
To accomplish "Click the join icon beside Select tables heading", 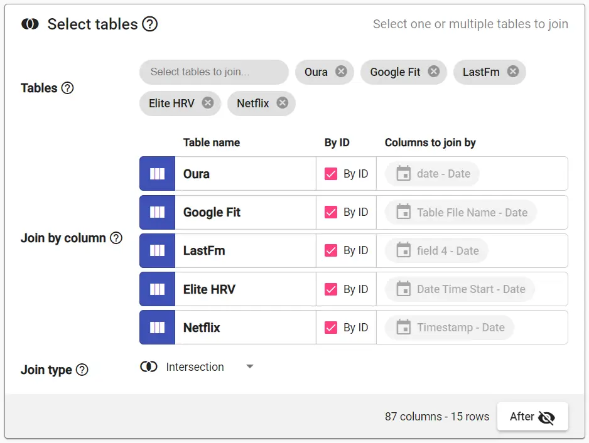I will tap(30, 24).
